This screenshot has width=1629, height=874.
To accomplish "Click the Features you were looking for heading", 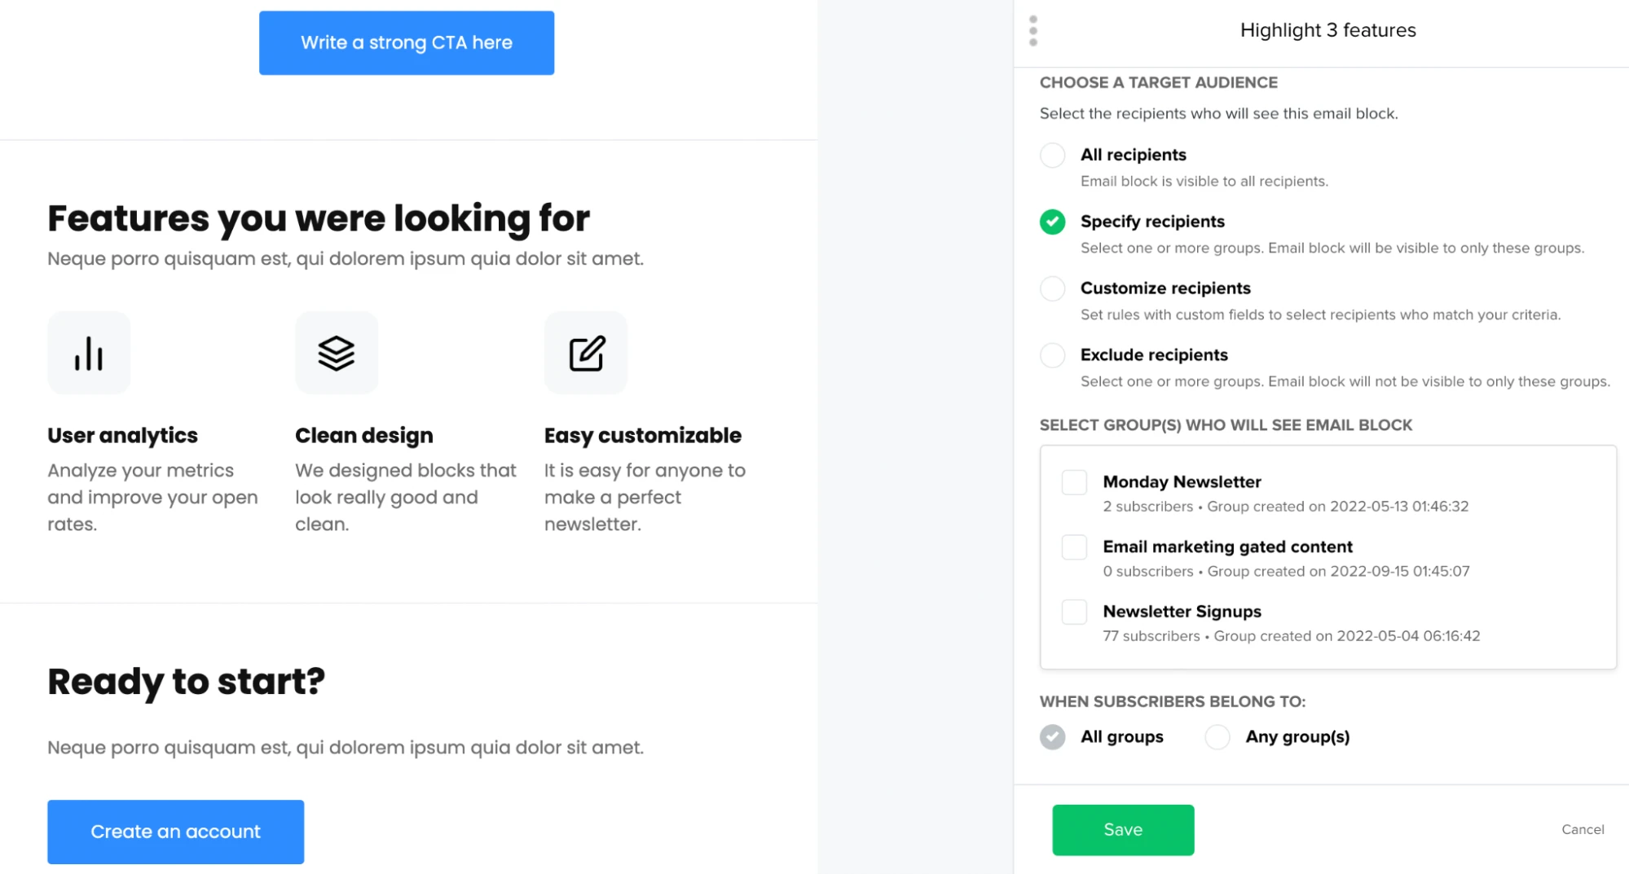I will 318,218.
